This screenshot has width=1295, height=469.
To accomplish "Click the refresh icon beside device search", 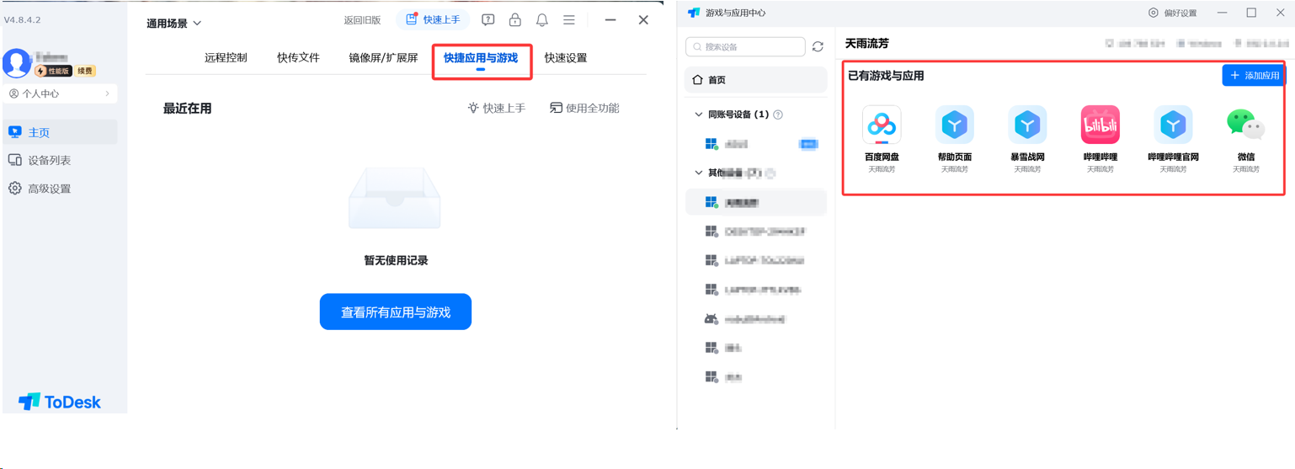I will [818, 47].
